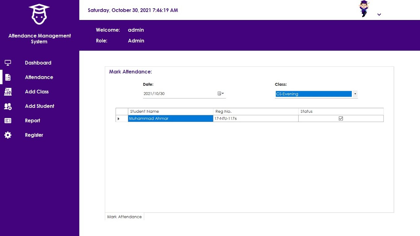
Task: Click the Attendance Management System title
Action: 39,39
